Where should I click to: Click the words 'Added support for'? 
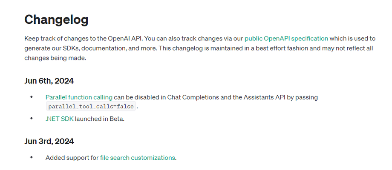[x=72, y=158]
